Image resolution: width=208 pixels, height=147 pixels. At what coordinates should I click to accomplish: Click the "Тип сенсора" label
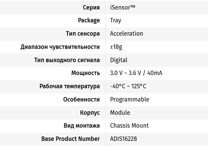[x=83, y=34]
